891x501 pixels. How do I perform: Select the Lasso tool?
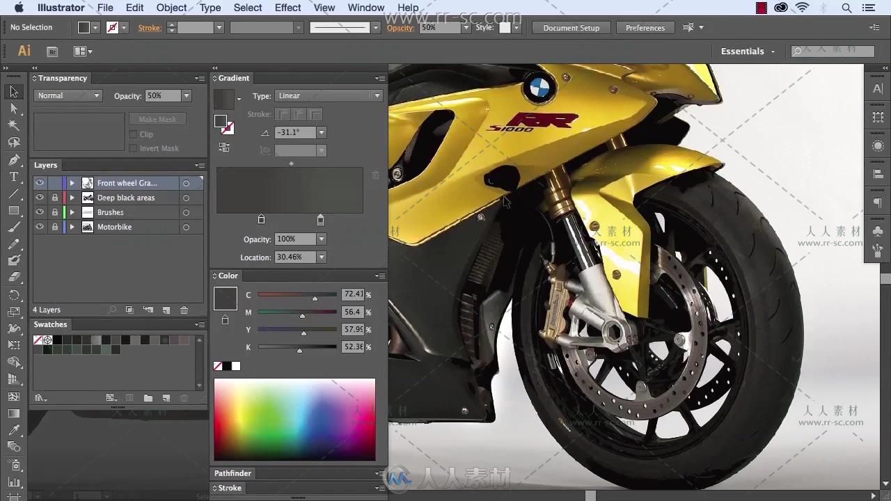coord(13,143)
